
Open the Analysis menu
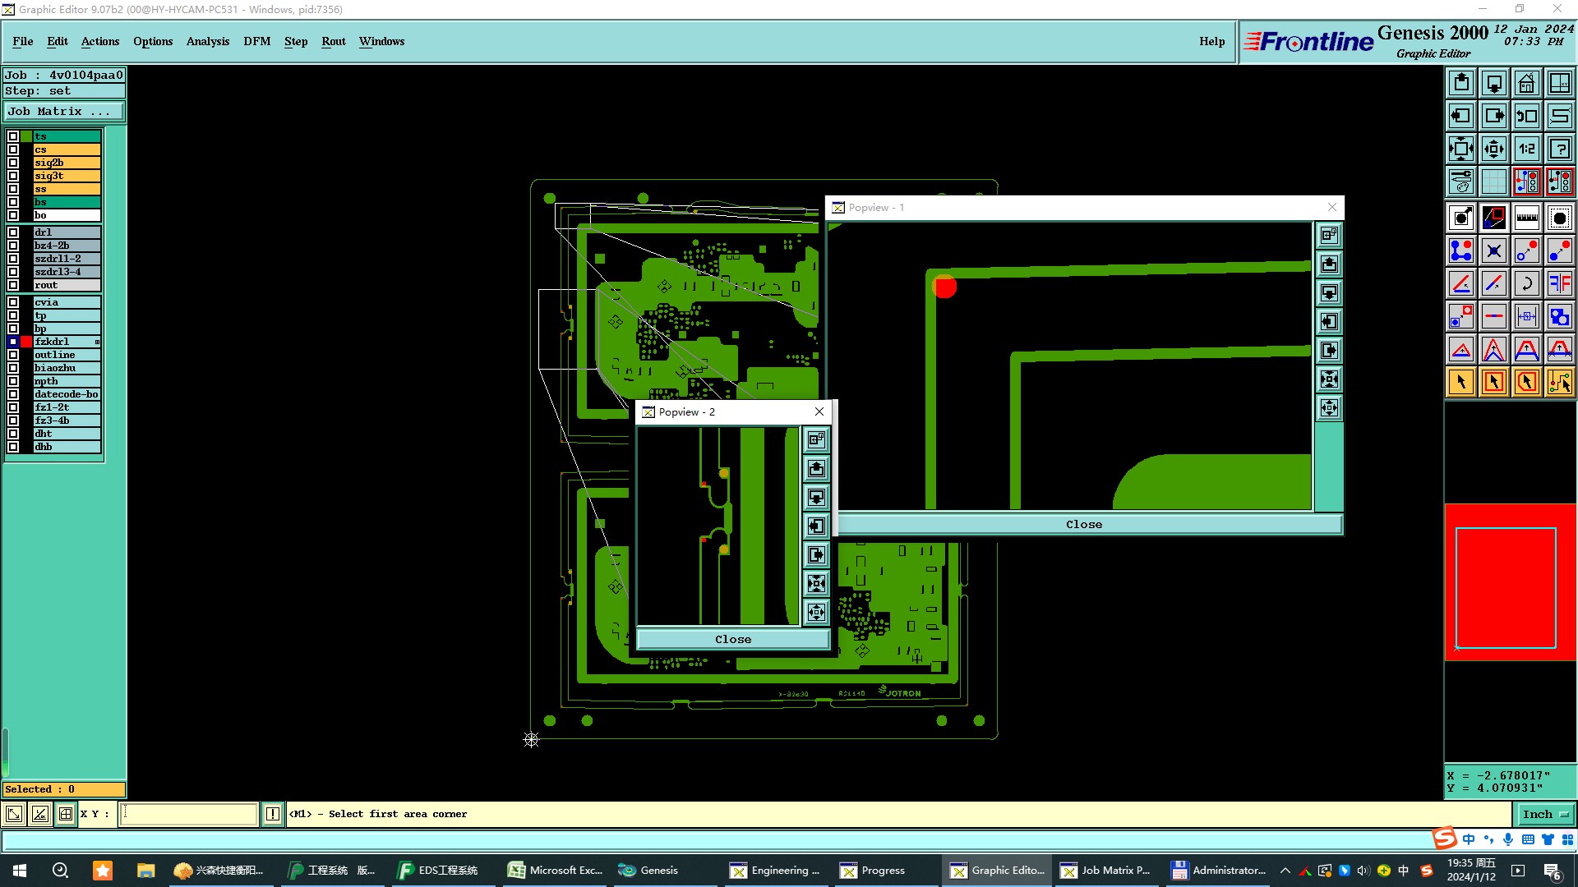pyautogui.click(x=207, y=41)
